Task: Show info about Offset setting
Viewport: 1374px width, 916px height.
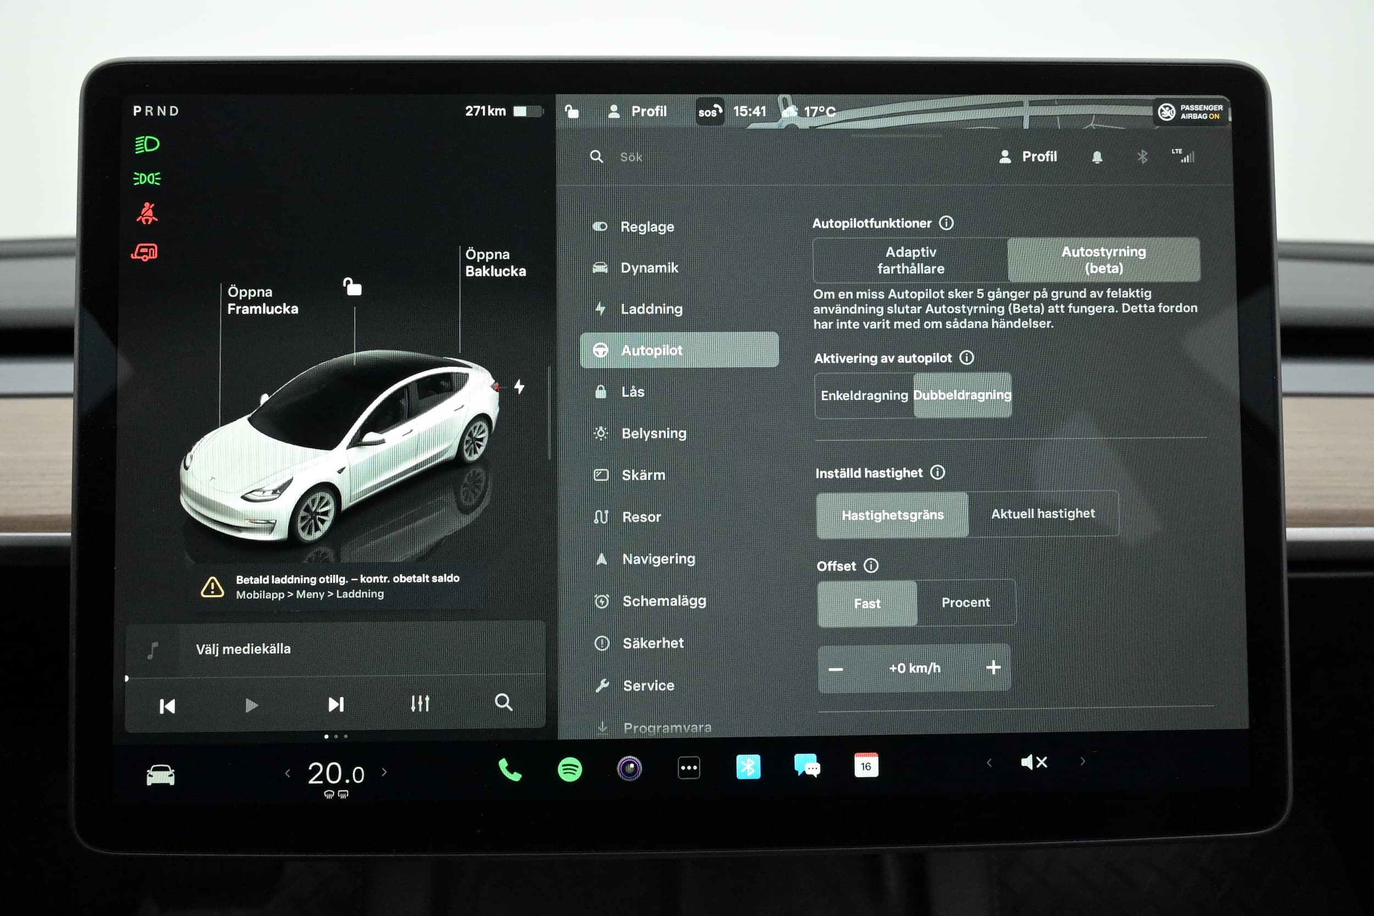Action: pos(871,565)
